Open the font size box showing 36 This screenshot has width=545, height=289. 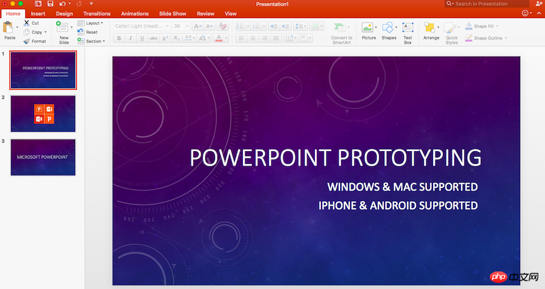tap(181, 26)
